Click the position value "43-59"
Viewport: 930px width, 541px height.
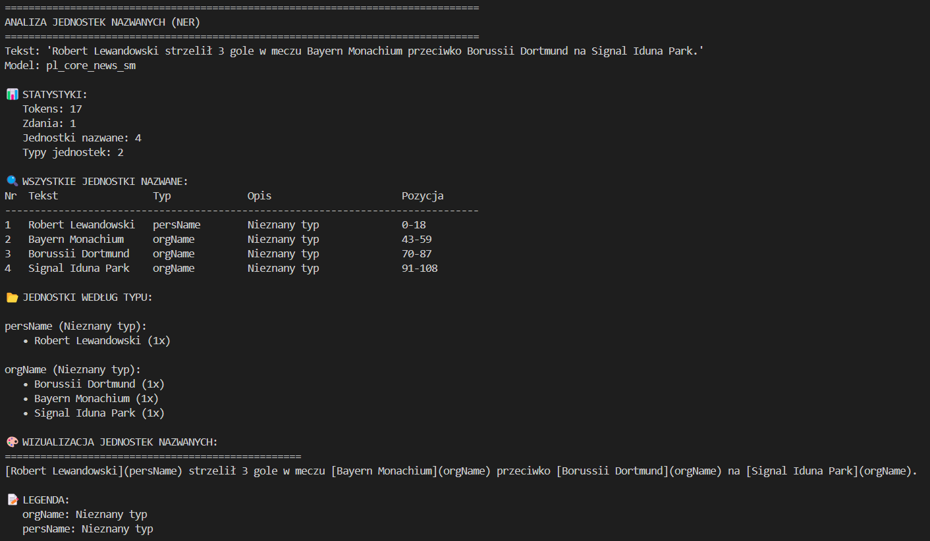(417, 240)
